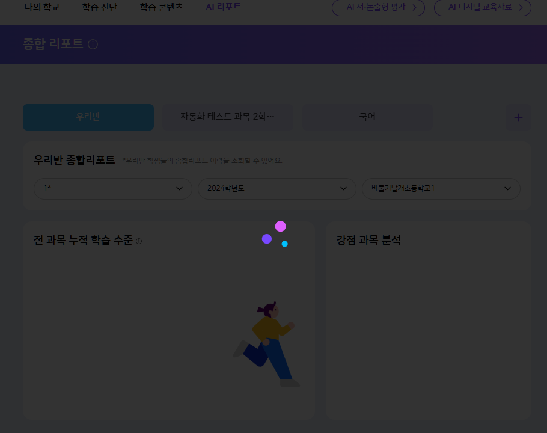Go to 학습 진단 menu
This screenshot has height=433, width=547.
click(x=100, y=8)
